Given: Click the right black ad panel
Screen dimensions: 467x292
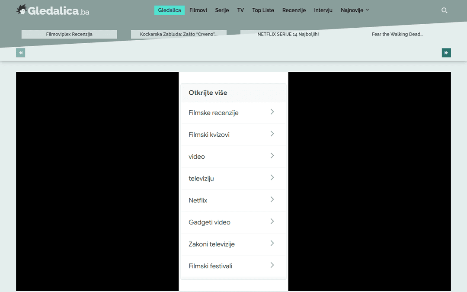Looking at the screenshot, I should pos(370,181).
